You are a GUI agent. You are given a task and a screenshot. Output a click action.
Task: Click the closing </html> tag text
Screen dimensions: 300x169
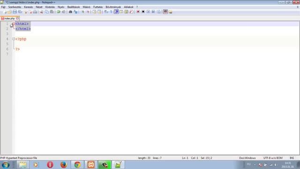tap(23, 29)
